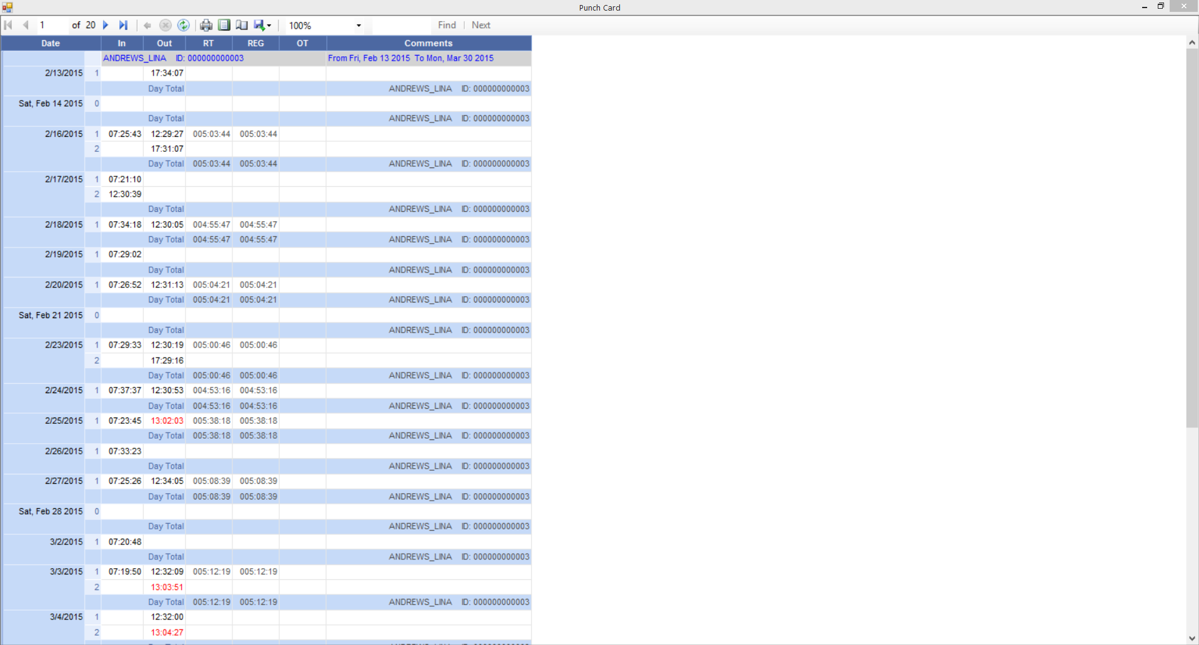The image size is (1199, 645).
Task: Click the header ANDREWS_LINA employee name
Action: tap(134, 58)
